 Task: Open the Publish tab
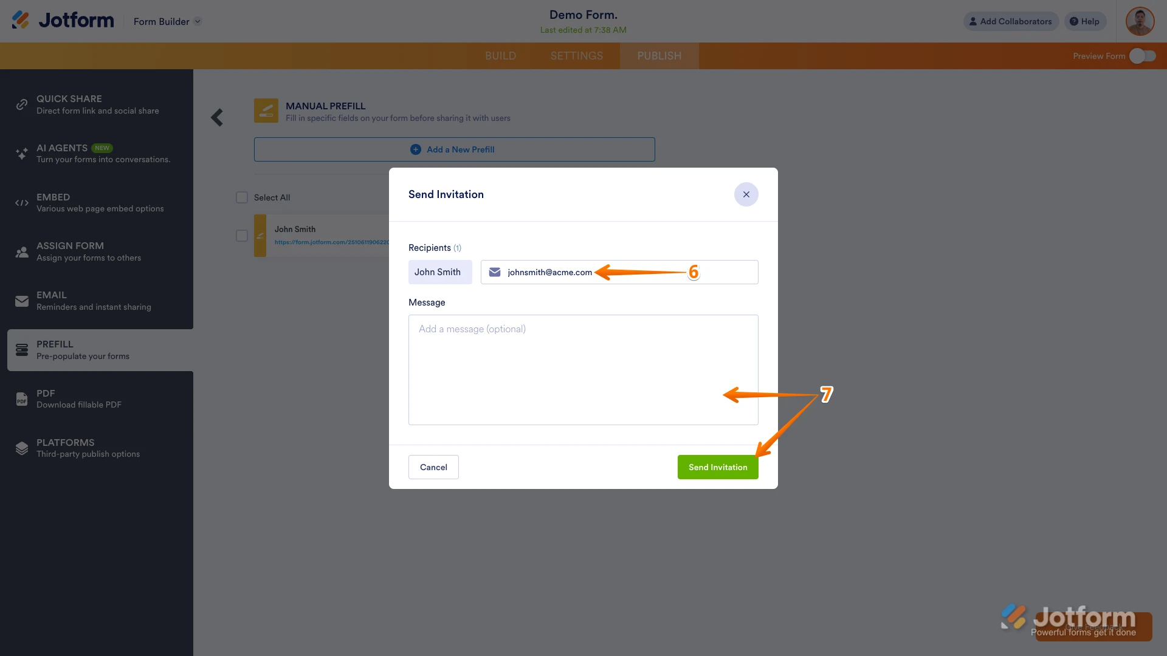[x=659, y=56]
